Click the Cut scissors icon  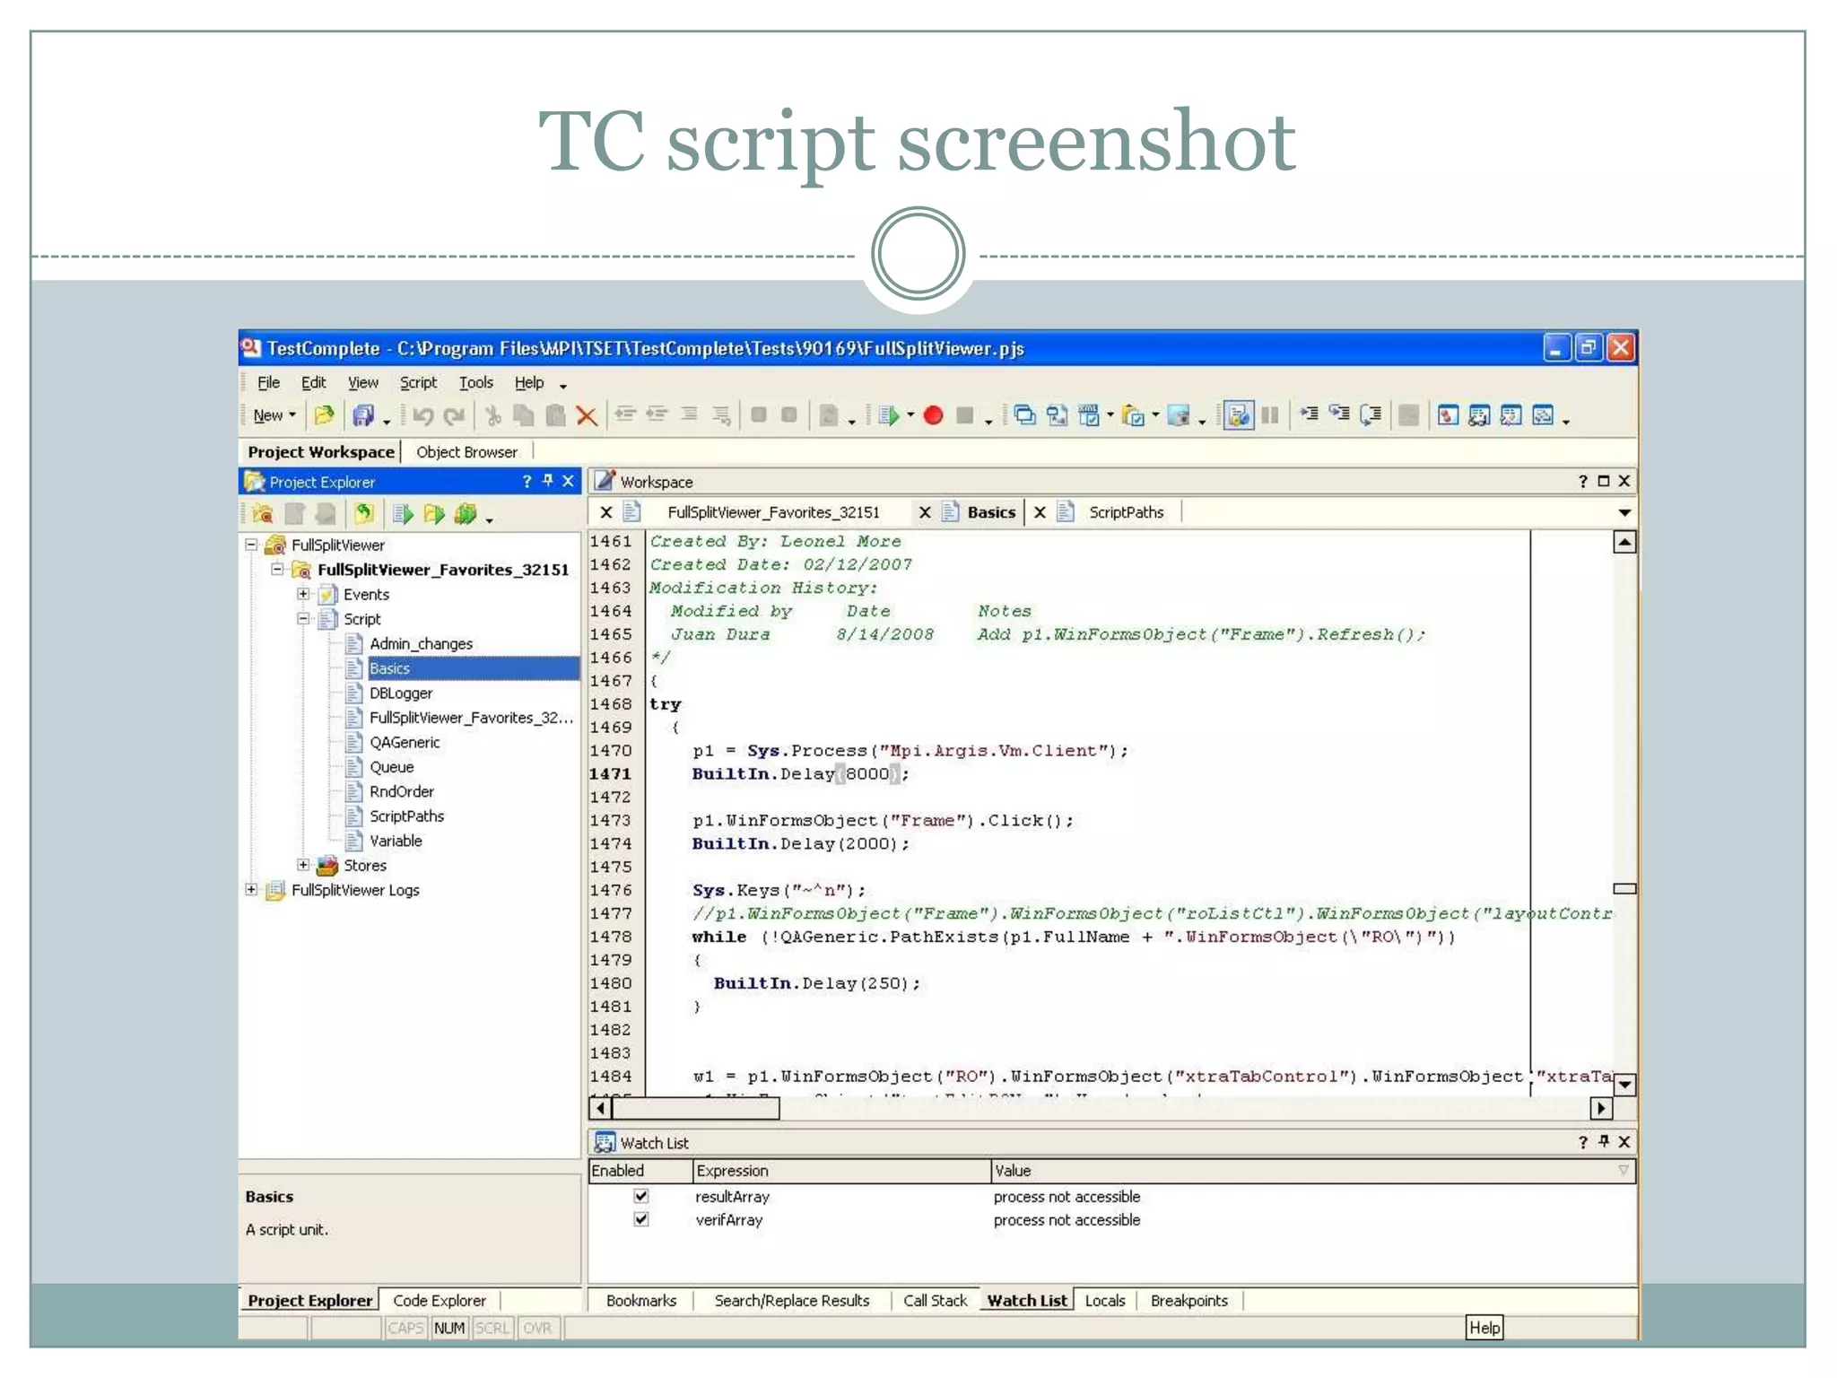(x=492, y=415)
